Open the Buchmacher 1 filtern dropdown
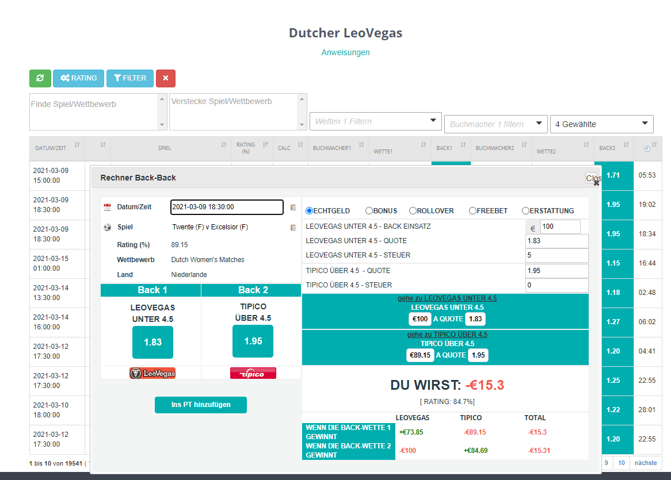This screenshot has width=671, height=480. (496, 124)
